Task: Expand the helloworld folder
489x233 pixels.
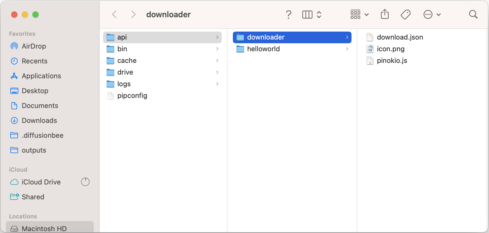Action: (x=263, y=49)
